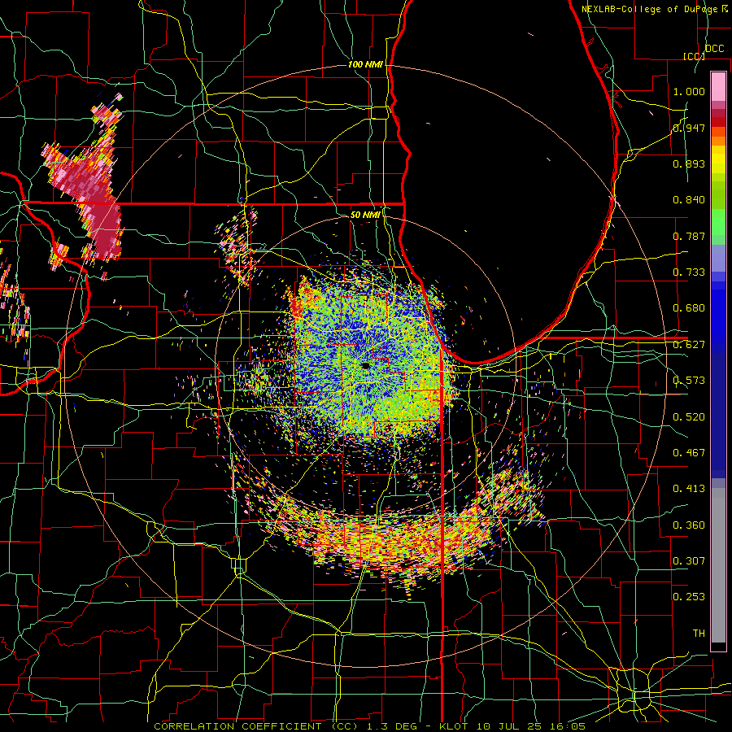This screenshot has width=732, height=732.
Task: Click the 1.3 DEG elevation text
Action: point(392,726)
